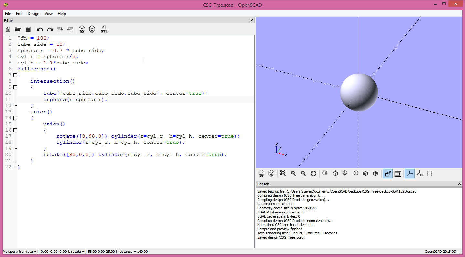This screenshot has width=465, height=257.
Task: Close the Console panel
Action: tap(459, 183)
